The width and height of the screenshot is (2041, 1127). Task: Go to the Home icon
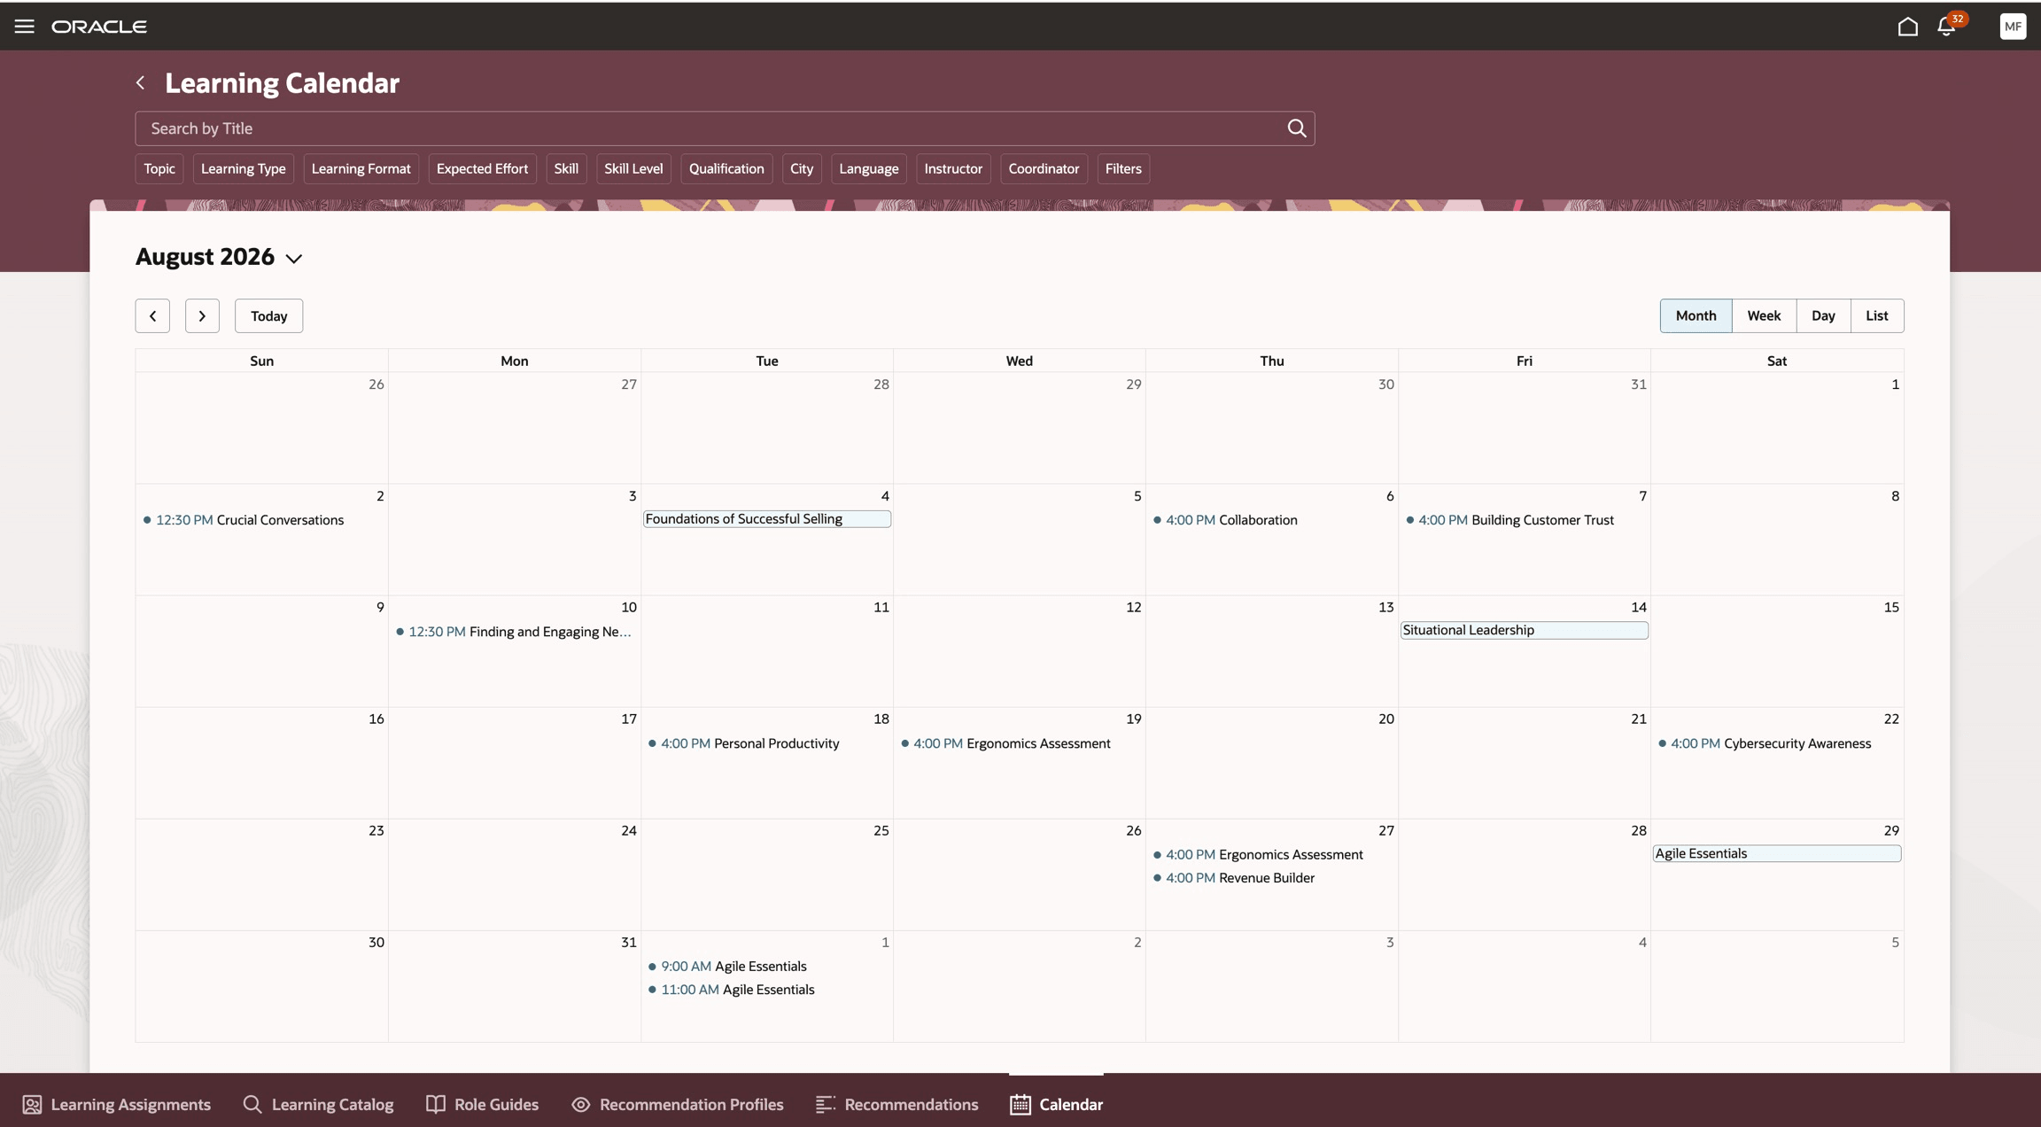(x=1907, y=27)
